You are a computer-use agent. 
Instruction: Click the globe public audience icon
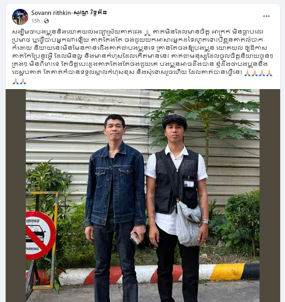[46, 21]
